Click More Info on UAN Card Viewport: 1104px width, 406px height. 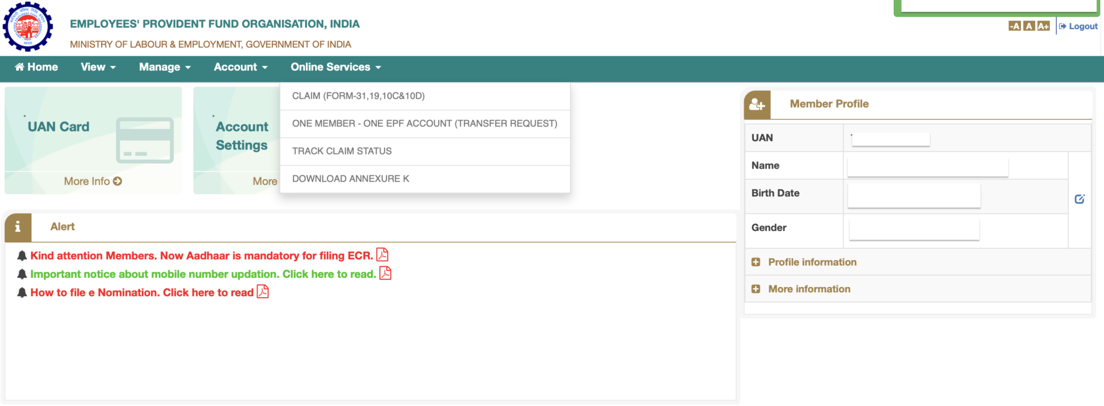point(93,181)
